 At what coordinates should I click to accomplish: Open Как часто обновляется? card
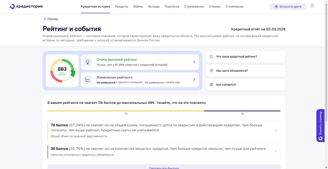[245, 71]
